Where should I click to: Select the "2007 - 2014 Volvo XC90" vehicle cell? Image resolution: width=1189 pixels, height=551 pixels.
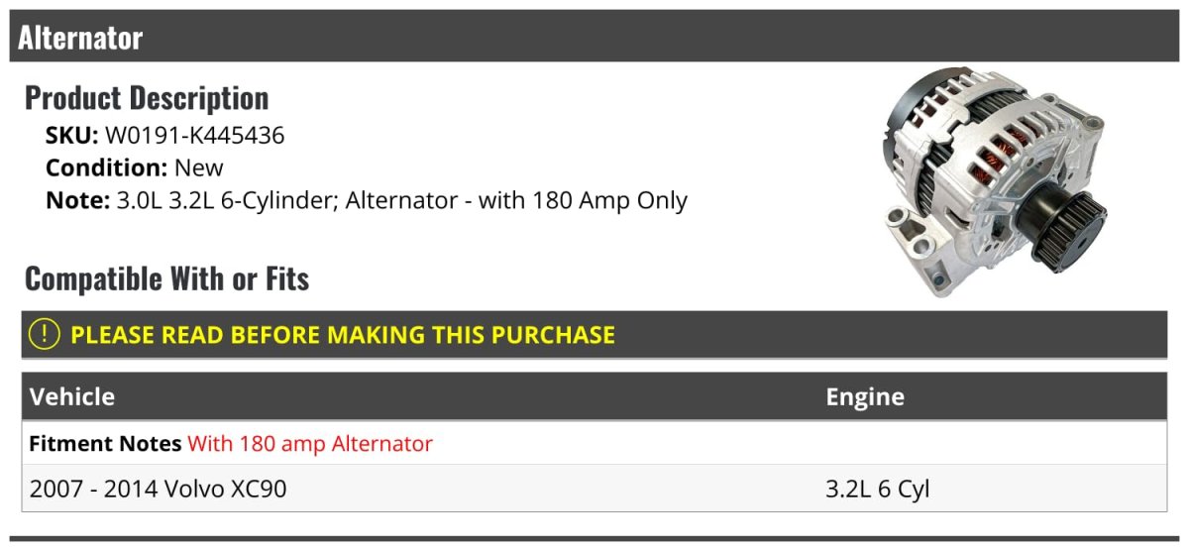[x=158, y=489]
